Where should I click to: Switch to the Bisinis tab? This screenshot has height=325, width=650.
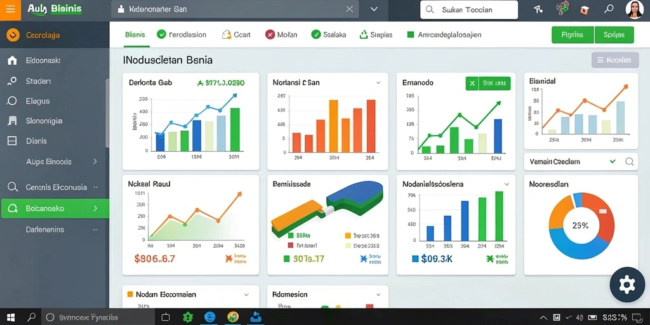[135, 35]
